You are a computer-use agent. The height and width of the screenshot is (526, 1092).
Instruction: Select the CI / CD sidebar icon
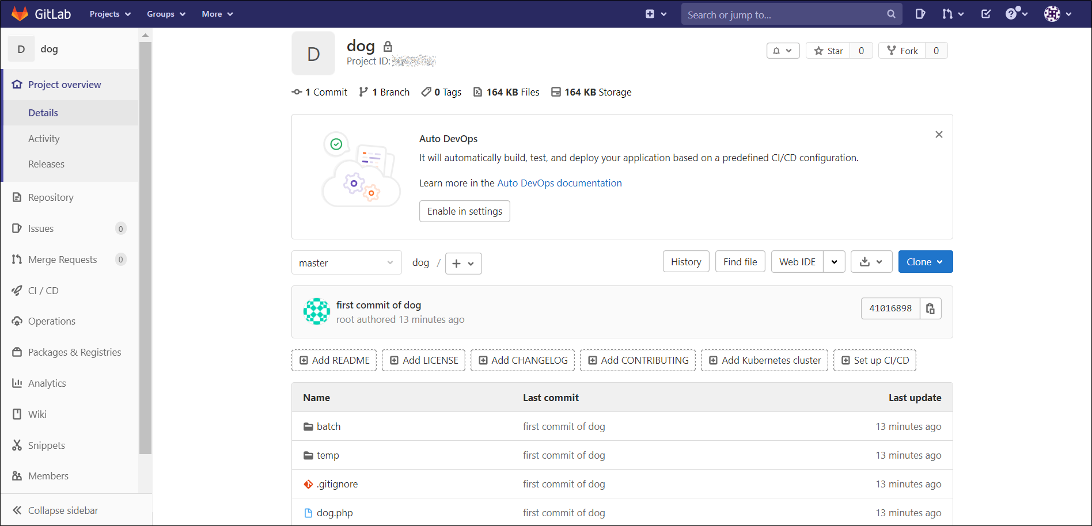17,290
